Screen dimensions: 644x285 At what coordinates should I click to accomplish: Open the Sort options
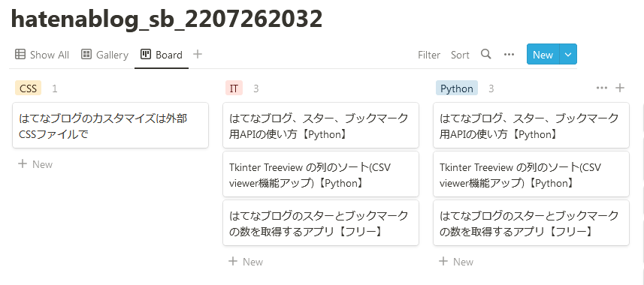click(x=460, y=55)
